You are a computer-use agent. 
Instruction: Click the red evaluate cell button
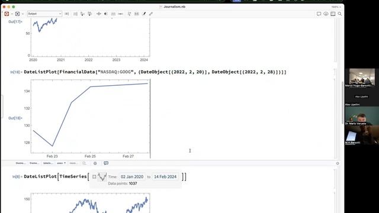[7, 14]
